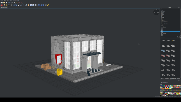
Task: Click the Undo arrow in the toolbar
Action: (9, 3)
